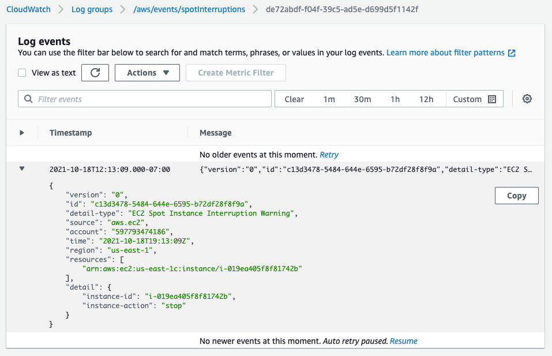Open Learn more about filter patterns

(444, 52)
